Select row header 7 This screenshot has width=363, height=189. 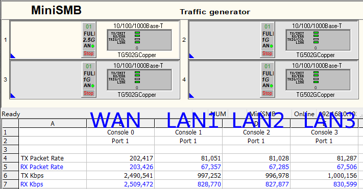pos(10,184)
